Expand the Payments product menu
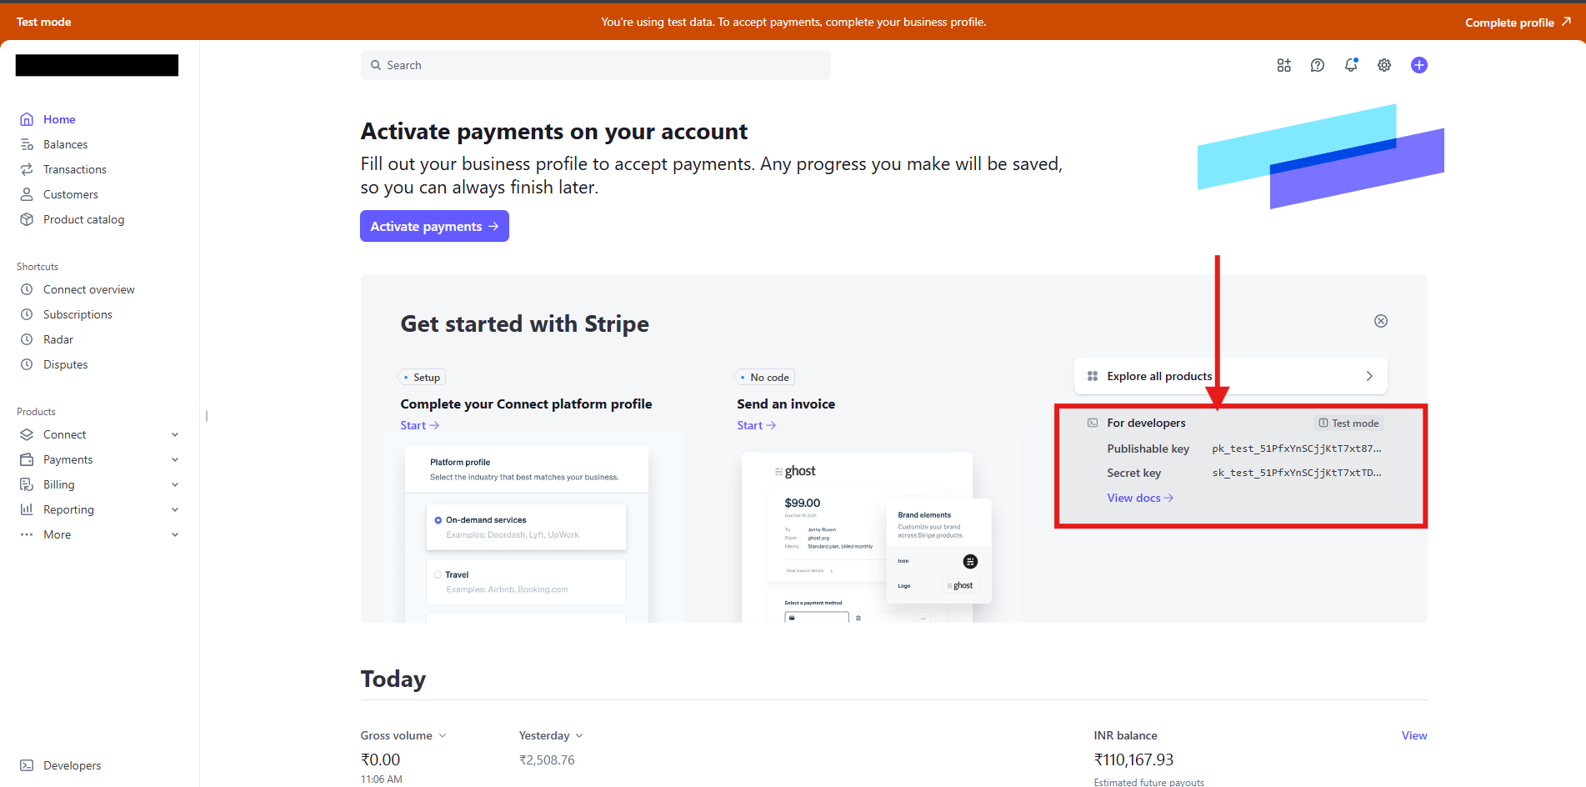Image resolution: width=1586 pixels, height=787 pixels. tap(174, 459)
